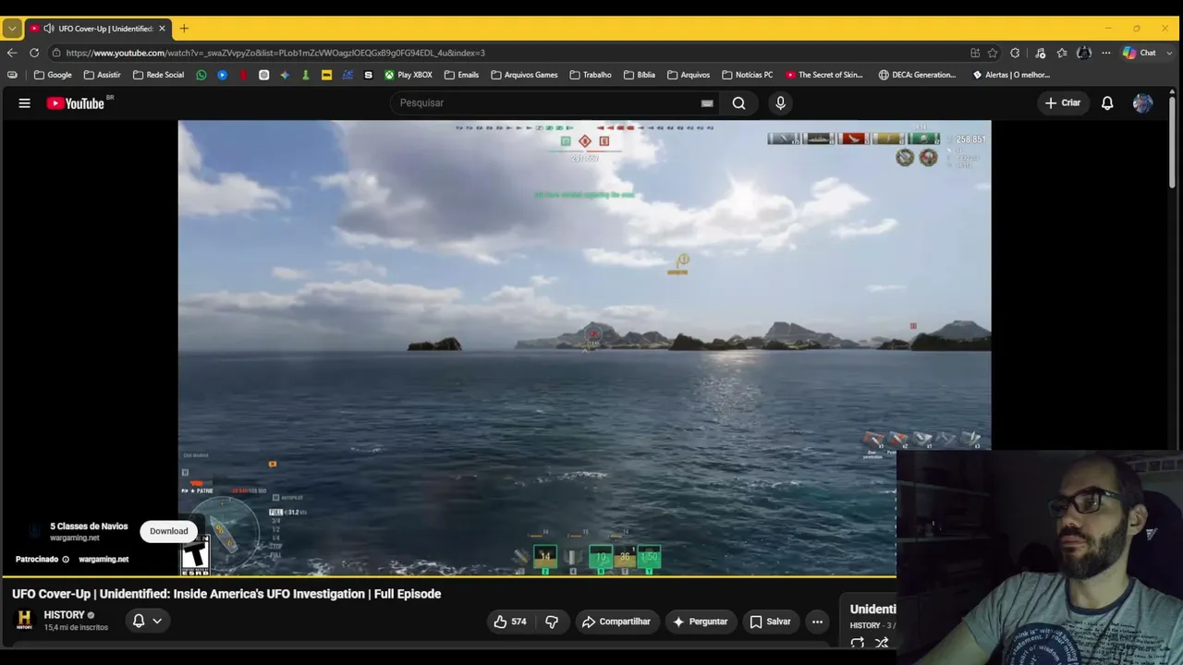Open the Rede Social bookmarks folder
Screen dimensions: 1183x665
[158, 75]
